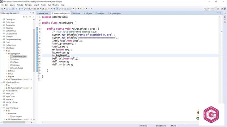Image resolution: width=227 pixels, height=127 pixels.
Task: Open the File menu
Action: tap(2, 5)
